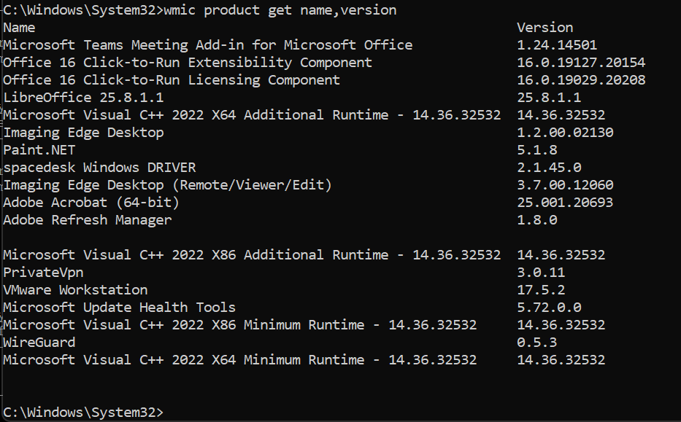Image resolution: width=681 pixels, height=422 pixels.
Task: Click the VMware version 17.5.2
Action: point(542,290)
